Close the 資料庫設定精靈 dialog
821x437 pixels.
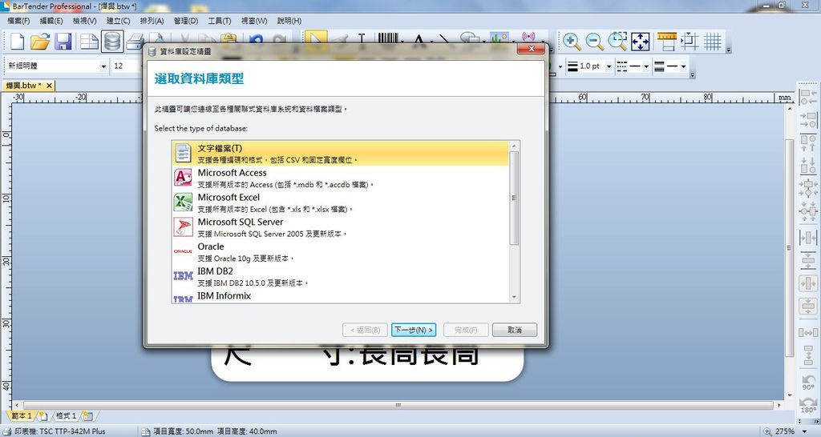pos(531,49)
